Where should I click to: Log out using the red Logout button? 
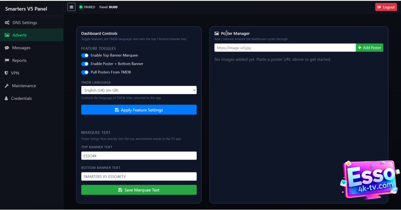point(386,7)
